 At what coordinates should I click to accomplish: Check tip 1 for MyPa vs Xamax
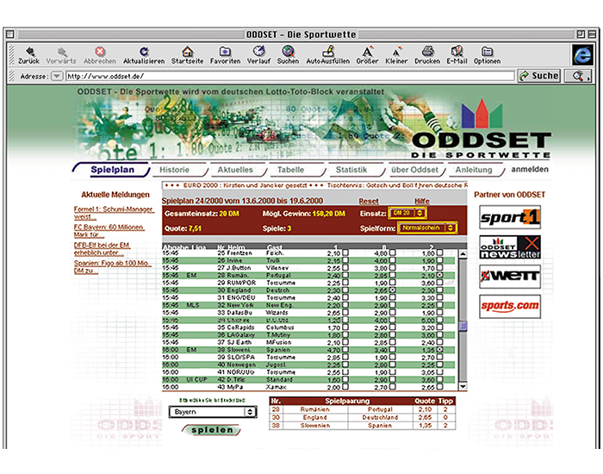345,386
